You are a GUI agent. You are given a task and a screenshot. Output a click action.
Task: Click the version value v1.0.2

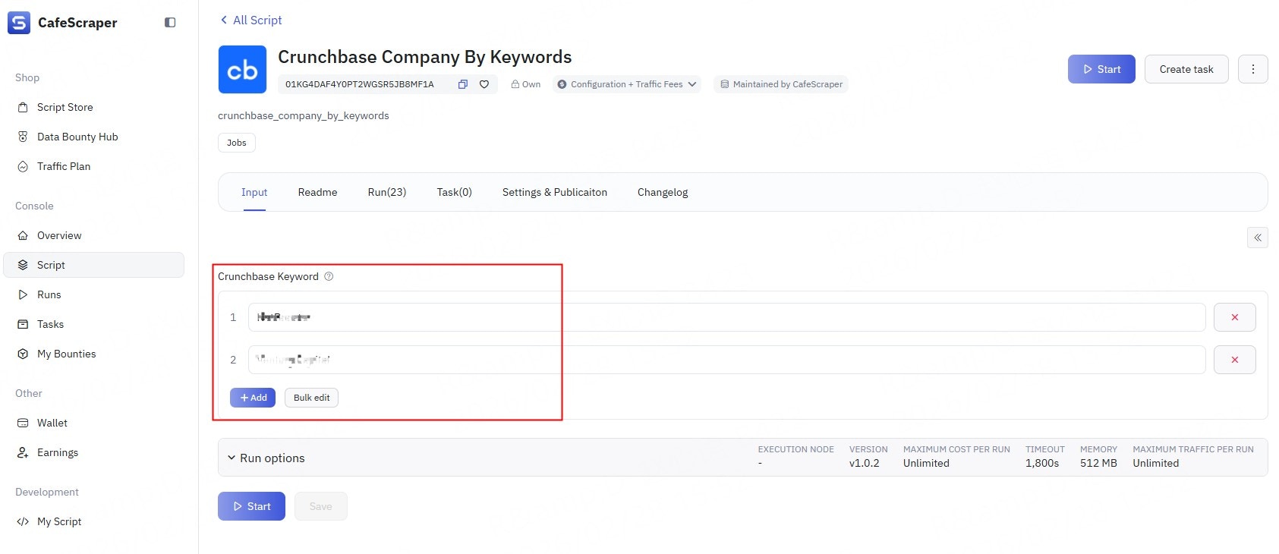tap(865, 463)
